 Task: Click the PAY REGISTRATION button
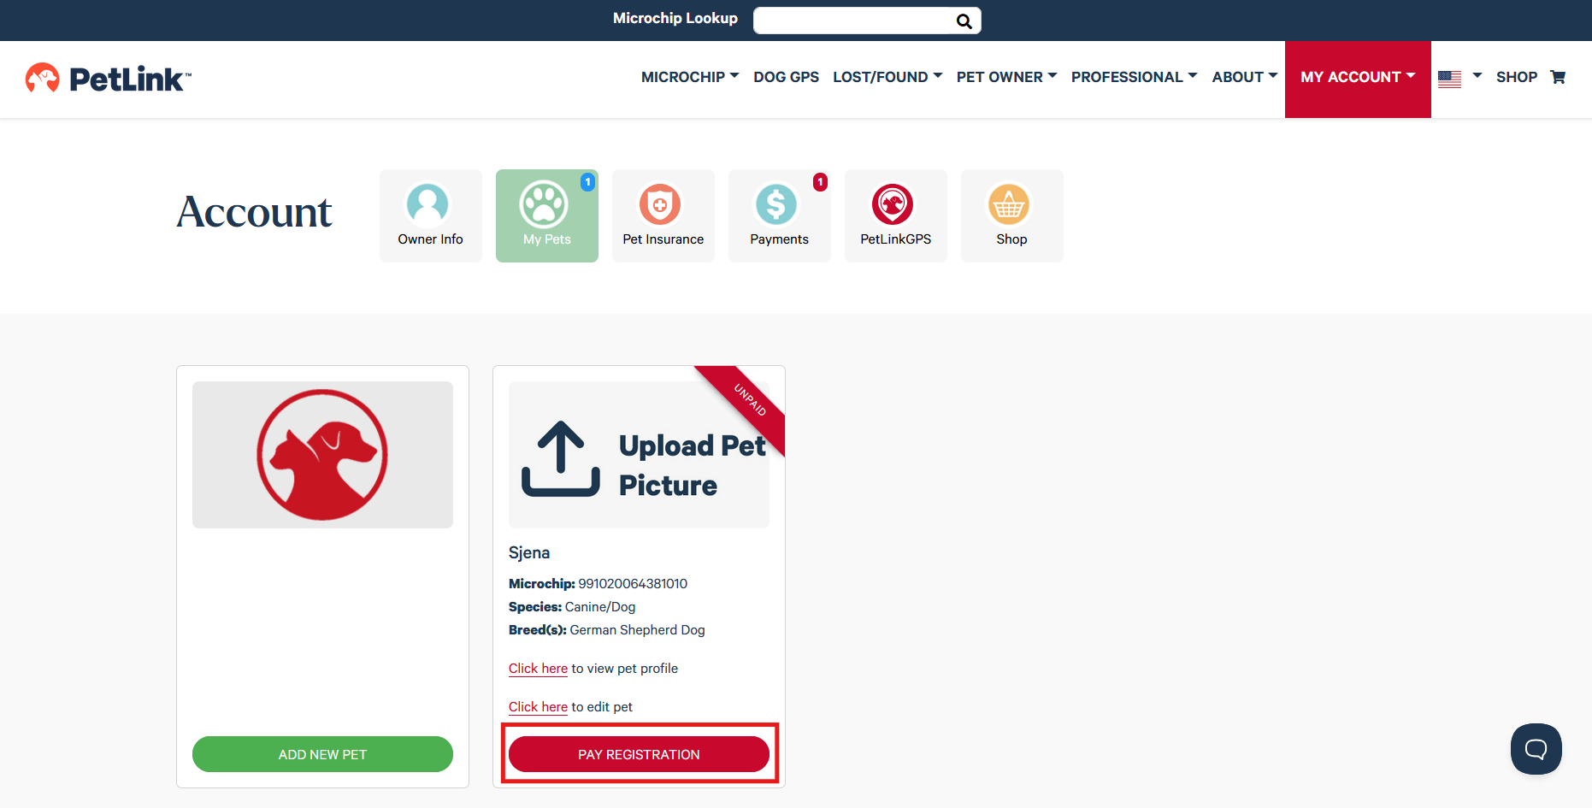[x=639, y=754]
